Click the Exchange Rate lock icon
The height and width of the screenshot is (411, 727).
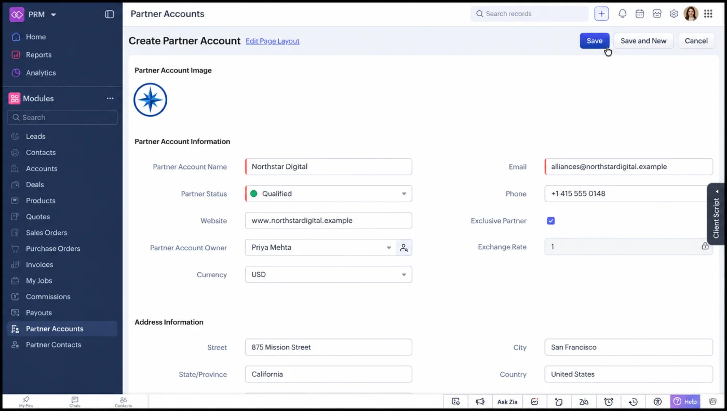(705, 247)
